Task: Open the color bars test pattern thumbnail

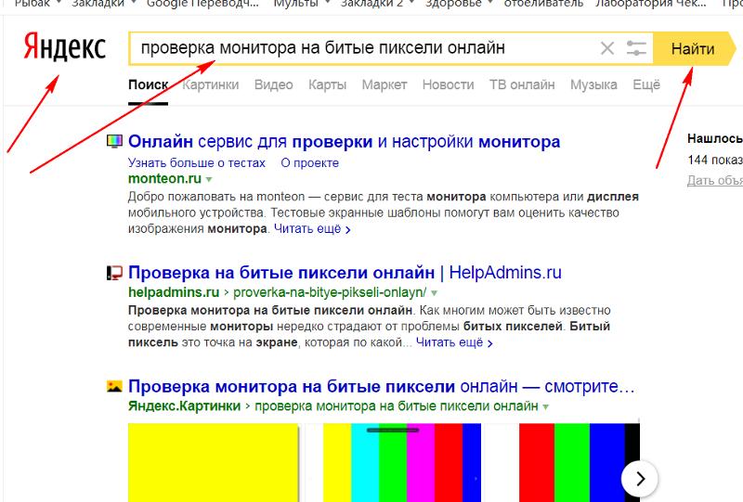Action: [402, 463]
